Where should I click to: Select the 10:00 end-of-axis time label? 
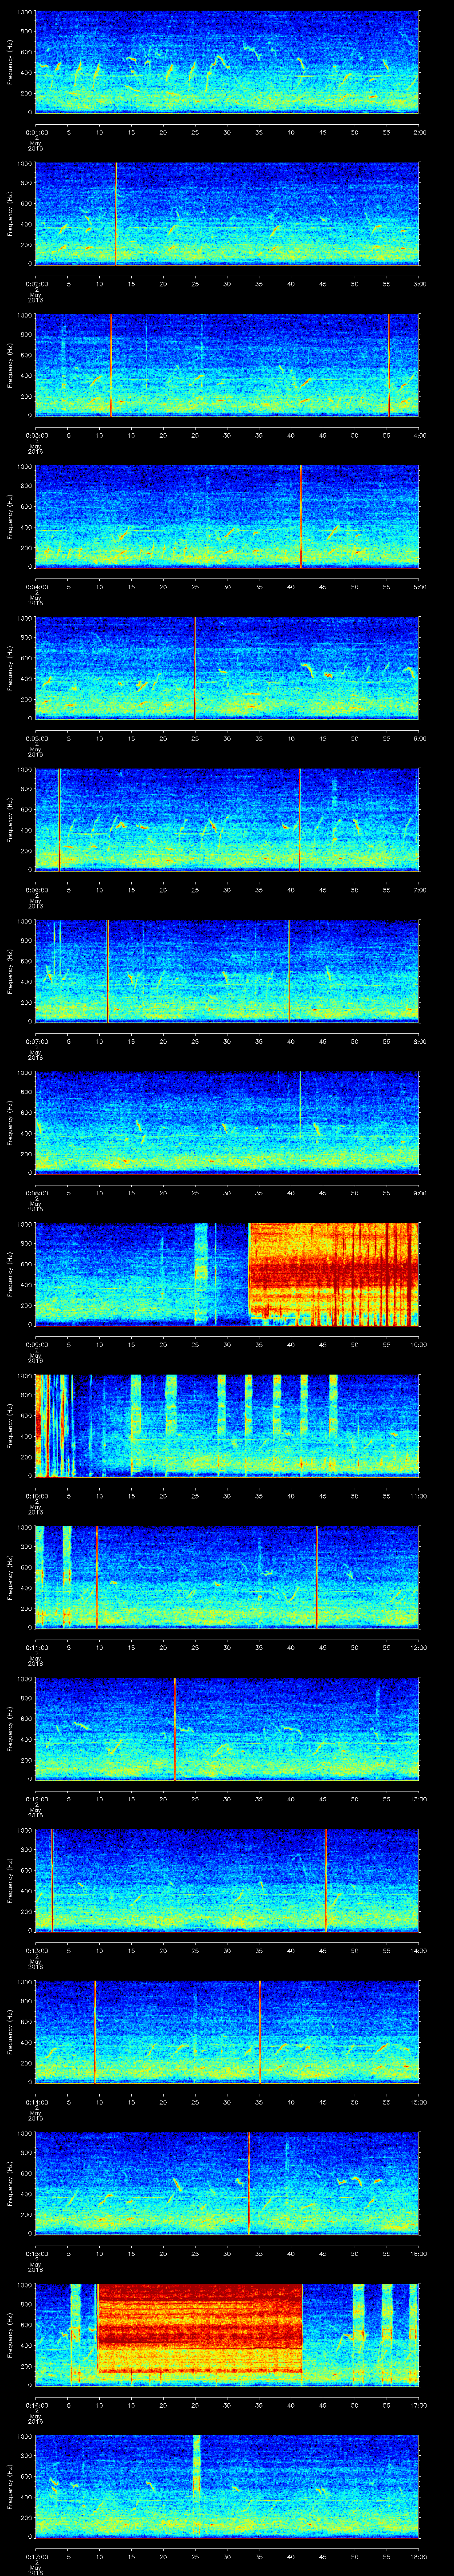(419, 1344)
